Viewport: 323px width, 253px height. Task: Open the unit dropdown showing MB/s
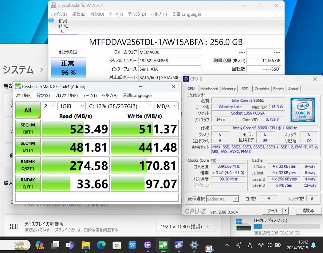click(x=167, y=106)
